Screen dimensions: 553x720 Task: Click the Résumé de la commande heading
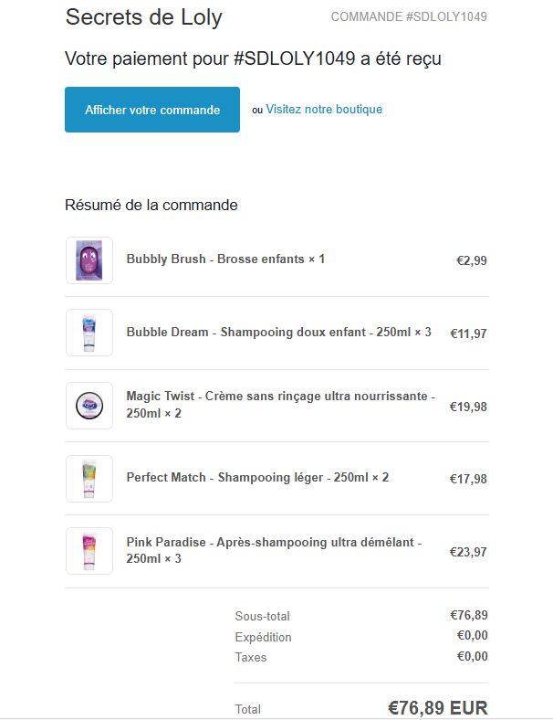coord(151,205)
